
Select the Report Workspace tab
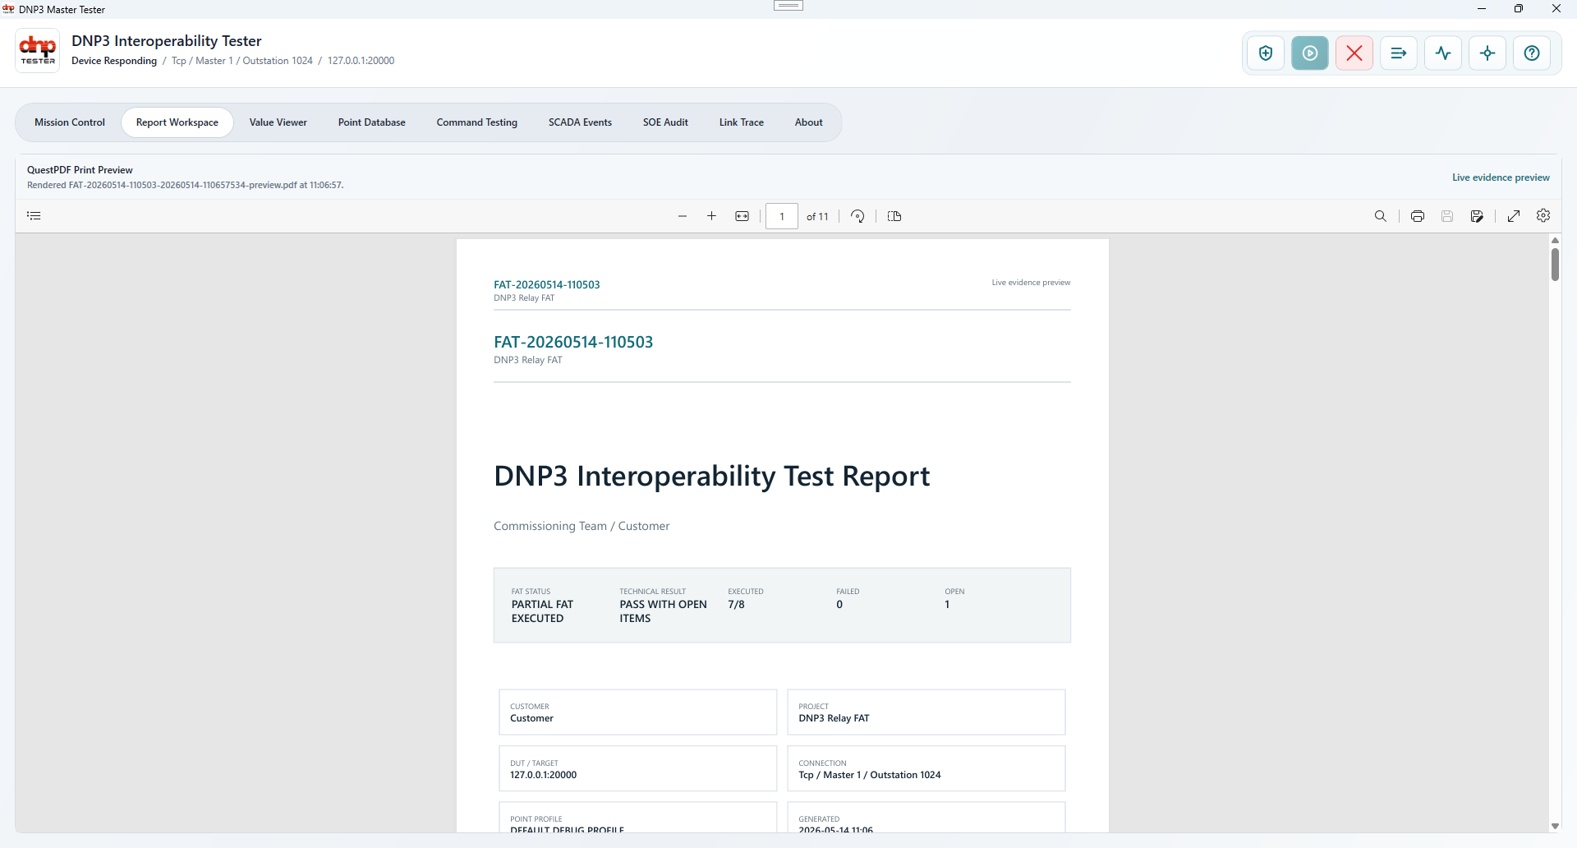pyautogui.click(x=177, y=122)
